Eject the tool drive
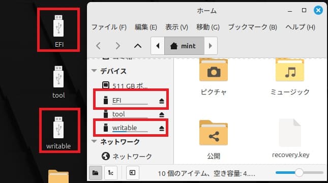328x183 pixels. tap(162, 114)
